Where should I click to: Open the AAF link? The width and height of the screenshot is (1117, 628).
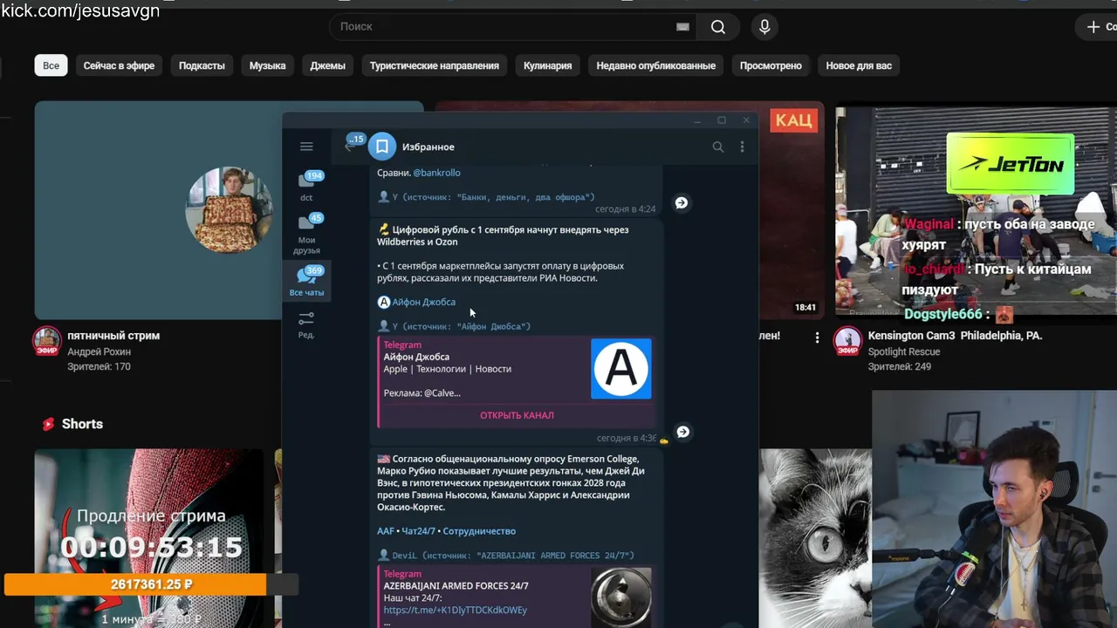(386, 531)
